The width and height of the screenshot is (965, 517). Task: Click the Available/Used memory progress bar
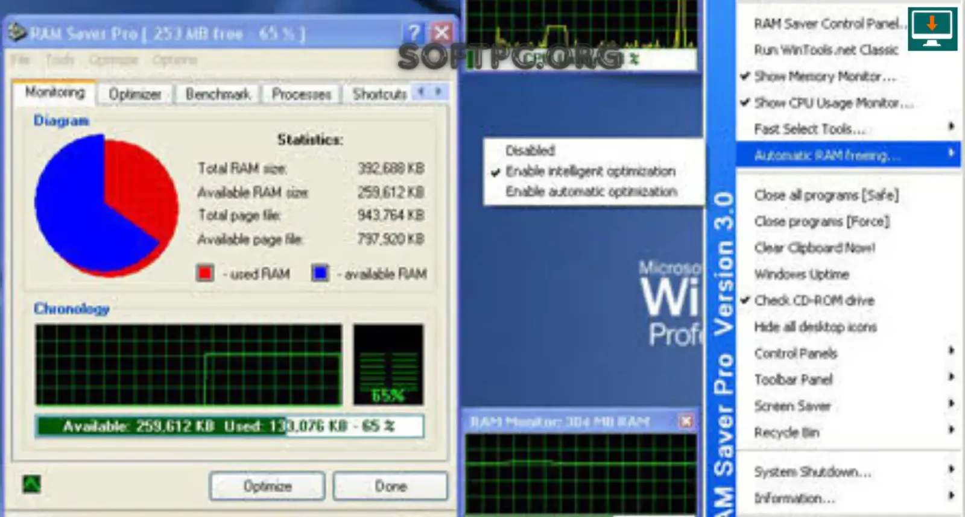pos(229,426)
